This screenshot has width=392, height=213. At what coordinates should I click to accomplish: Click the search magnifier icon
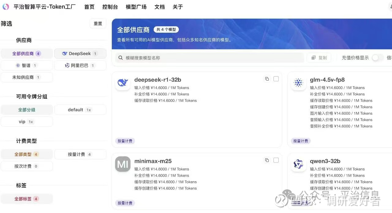[121, 58]
